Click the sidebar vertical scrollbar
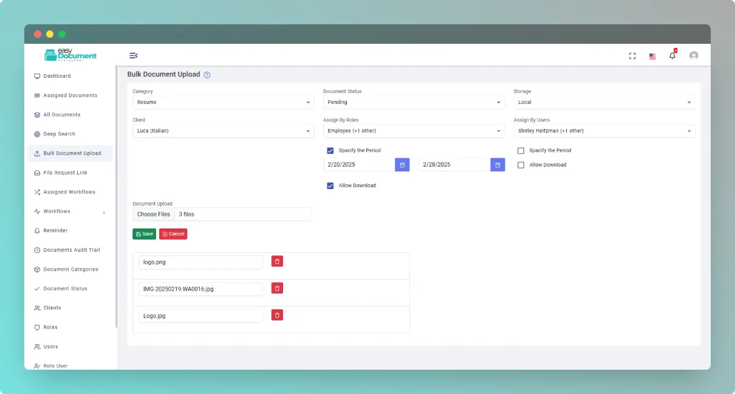The height and width of the screenshot is (394, 735). [x=116, y=196]
